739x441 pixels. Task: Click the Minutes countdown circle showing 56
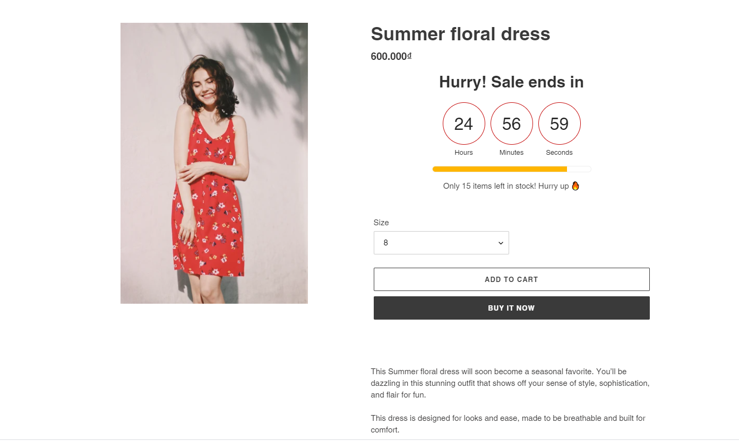pos(511,124)
